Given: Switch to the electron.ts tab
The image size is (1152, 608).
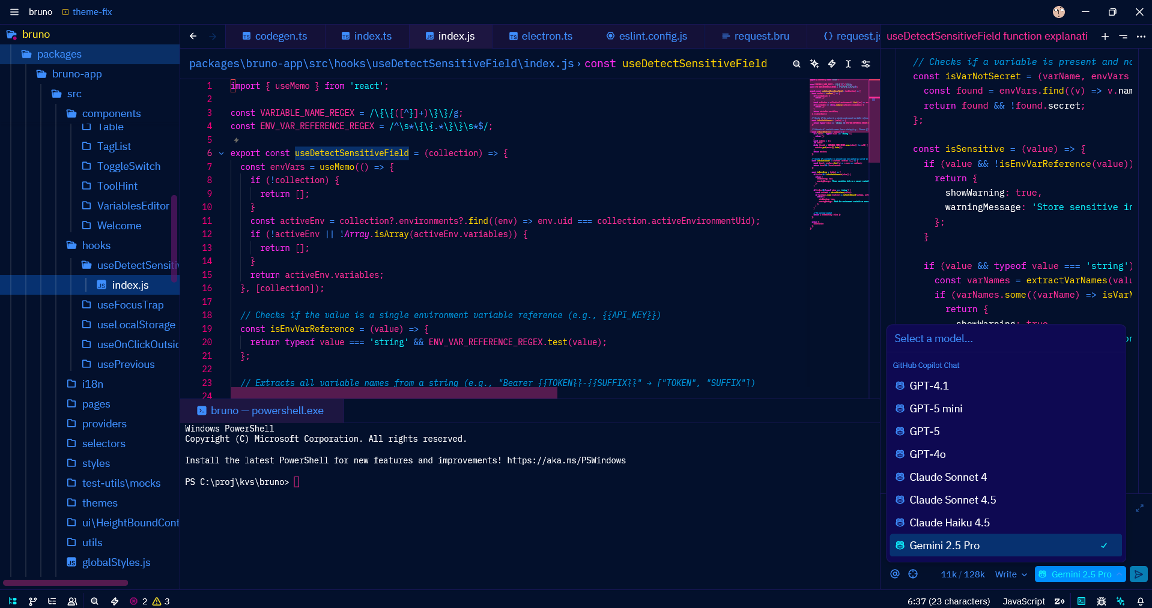Looking at the screenshot, I should click(x=541, y=36).
